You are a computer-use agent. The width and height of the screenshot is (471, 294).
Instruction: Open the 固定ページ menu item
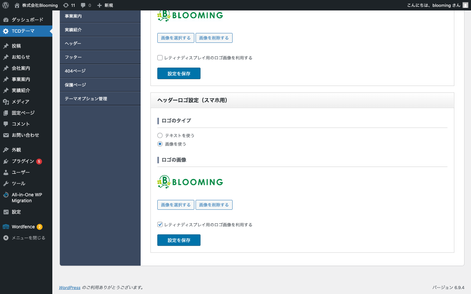coord(26,113)
